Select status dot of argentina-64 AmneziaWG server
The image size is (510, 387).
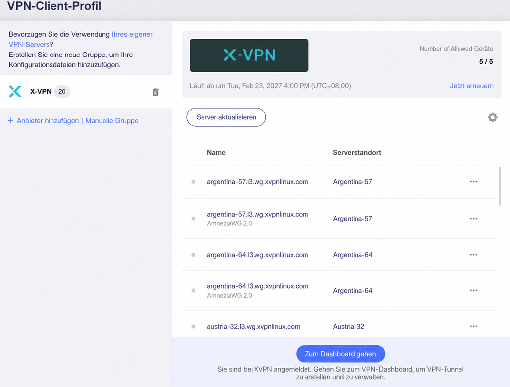(193, 291)
